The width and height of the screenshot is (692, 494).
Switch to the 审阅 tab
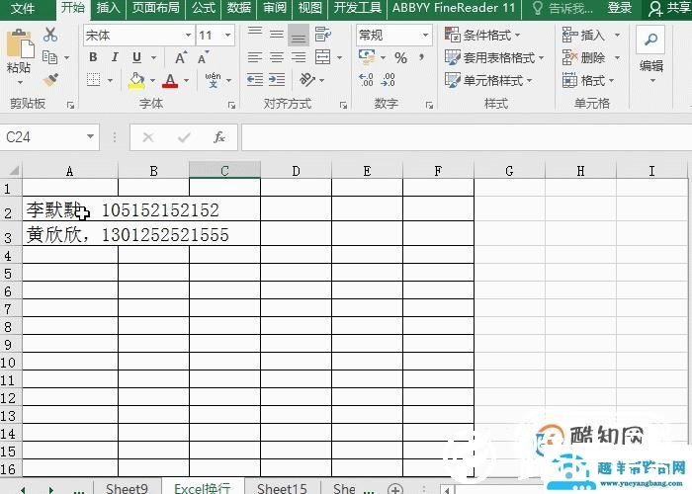275,8
